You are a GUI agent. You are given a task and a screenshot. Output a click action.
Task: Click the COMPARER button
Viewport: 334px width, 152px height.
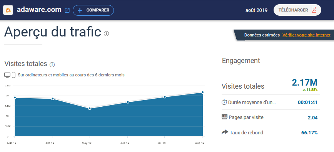click(x=93, y=10)
